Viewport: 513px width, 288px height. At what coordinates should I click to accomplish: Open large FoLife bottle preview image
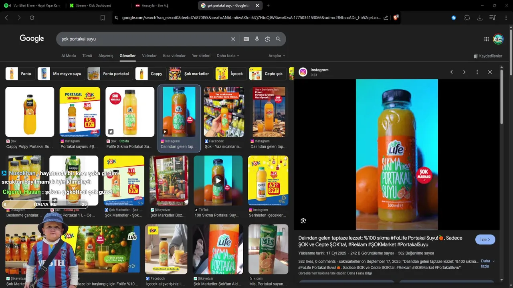click(397, 154)
